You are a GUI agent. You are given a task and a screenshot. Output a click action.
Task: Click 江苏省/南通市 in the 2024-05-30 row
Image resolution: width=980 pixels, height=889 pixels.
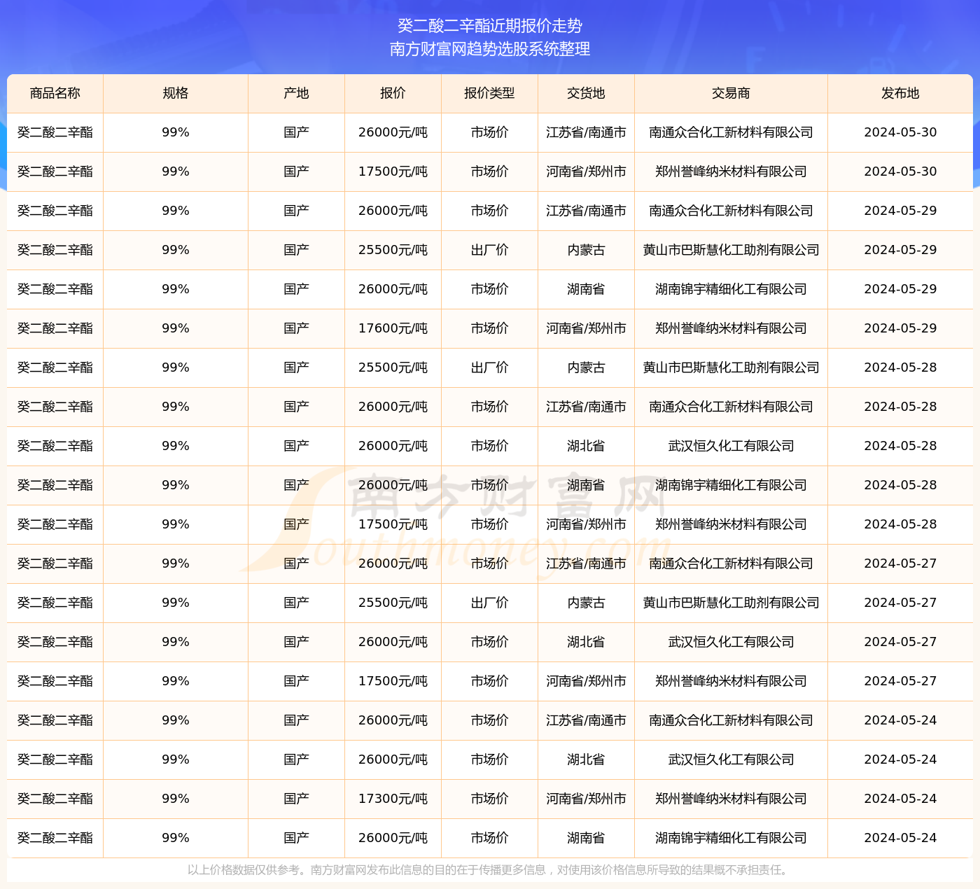[x=586, y=132]
